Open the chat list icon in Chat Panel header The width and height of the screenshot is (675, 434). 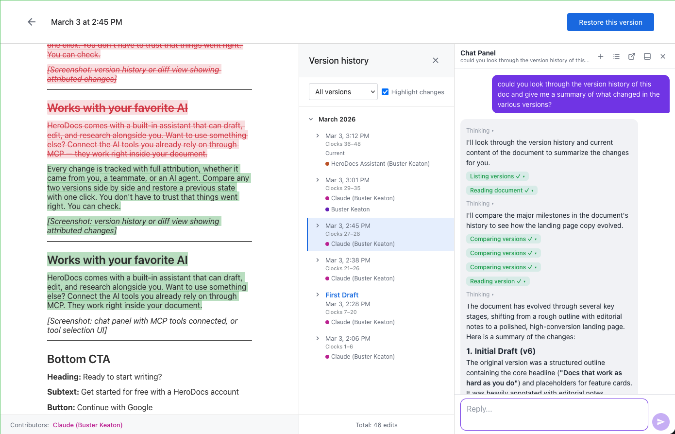(616, 56)
